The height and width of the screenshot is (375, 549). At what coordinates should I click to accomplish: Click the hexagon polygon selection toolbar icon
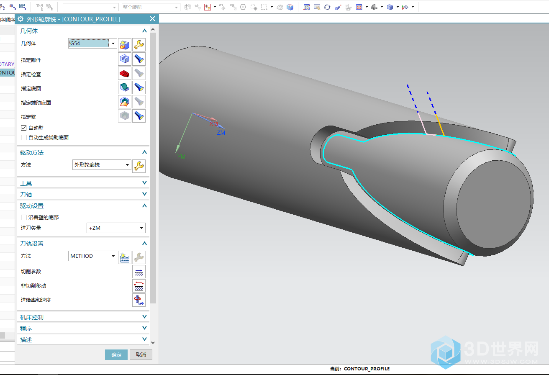coord(243,7)
